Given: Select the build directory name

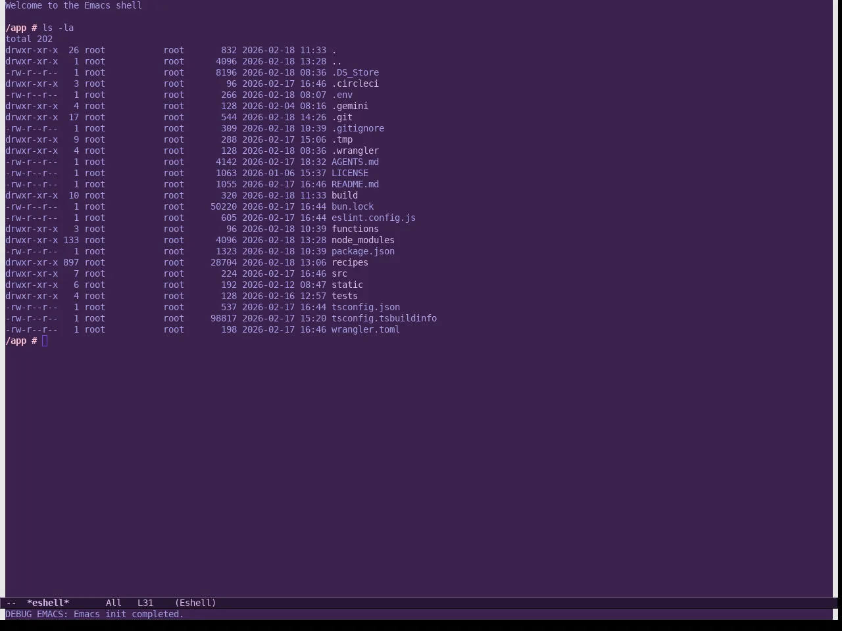Looking at the screenshot, I should click(x=345, y=195).
